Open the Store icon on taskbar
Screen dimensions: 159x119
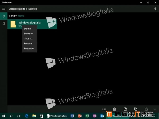[42, 116]
